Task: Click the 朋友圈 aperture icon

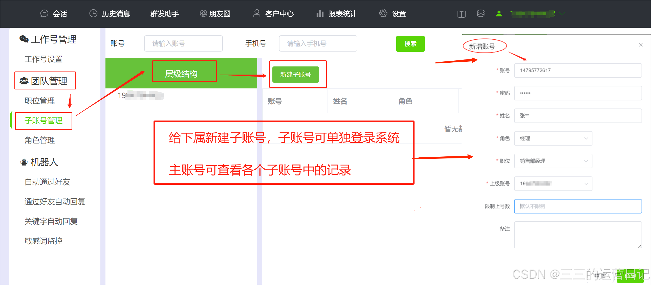Action: coord(203,13)
